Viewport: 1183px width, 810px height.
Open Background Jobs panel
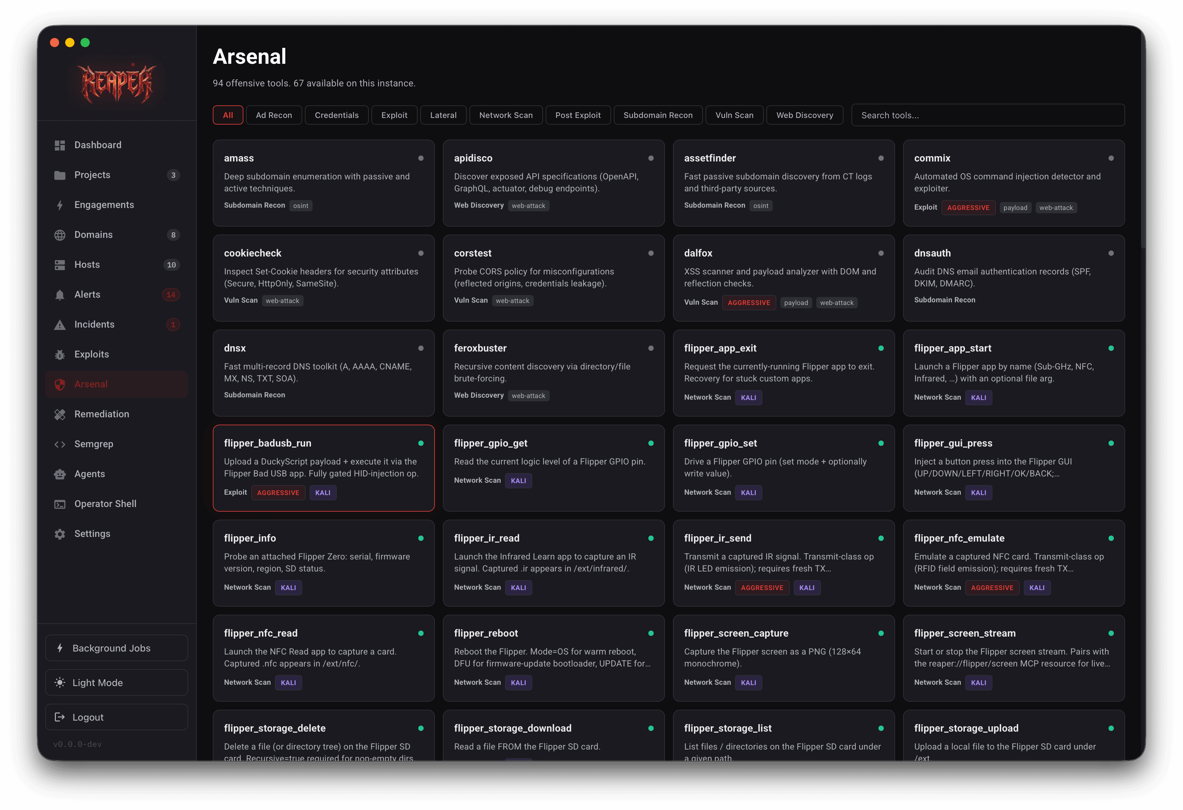click(117, 648)
